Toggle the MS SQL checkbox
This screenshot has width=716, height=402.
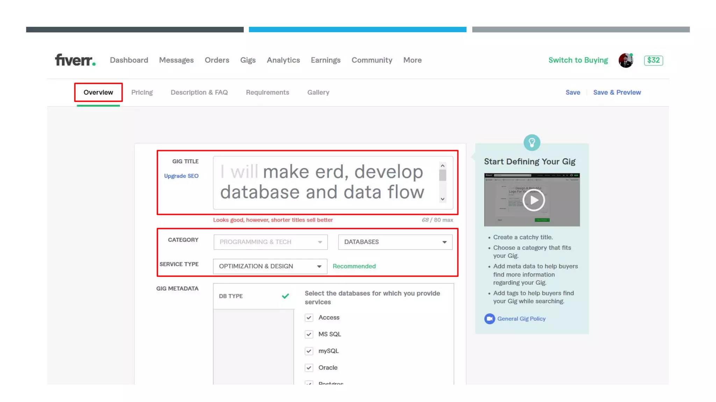309,334
